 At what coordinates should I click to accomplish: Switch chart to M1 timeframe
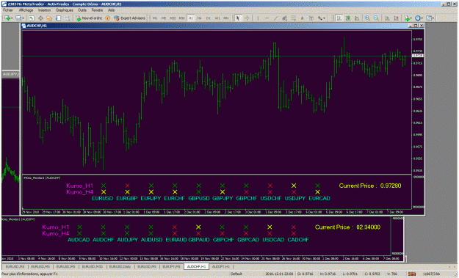pyautogui.click(x=155, y=18)
